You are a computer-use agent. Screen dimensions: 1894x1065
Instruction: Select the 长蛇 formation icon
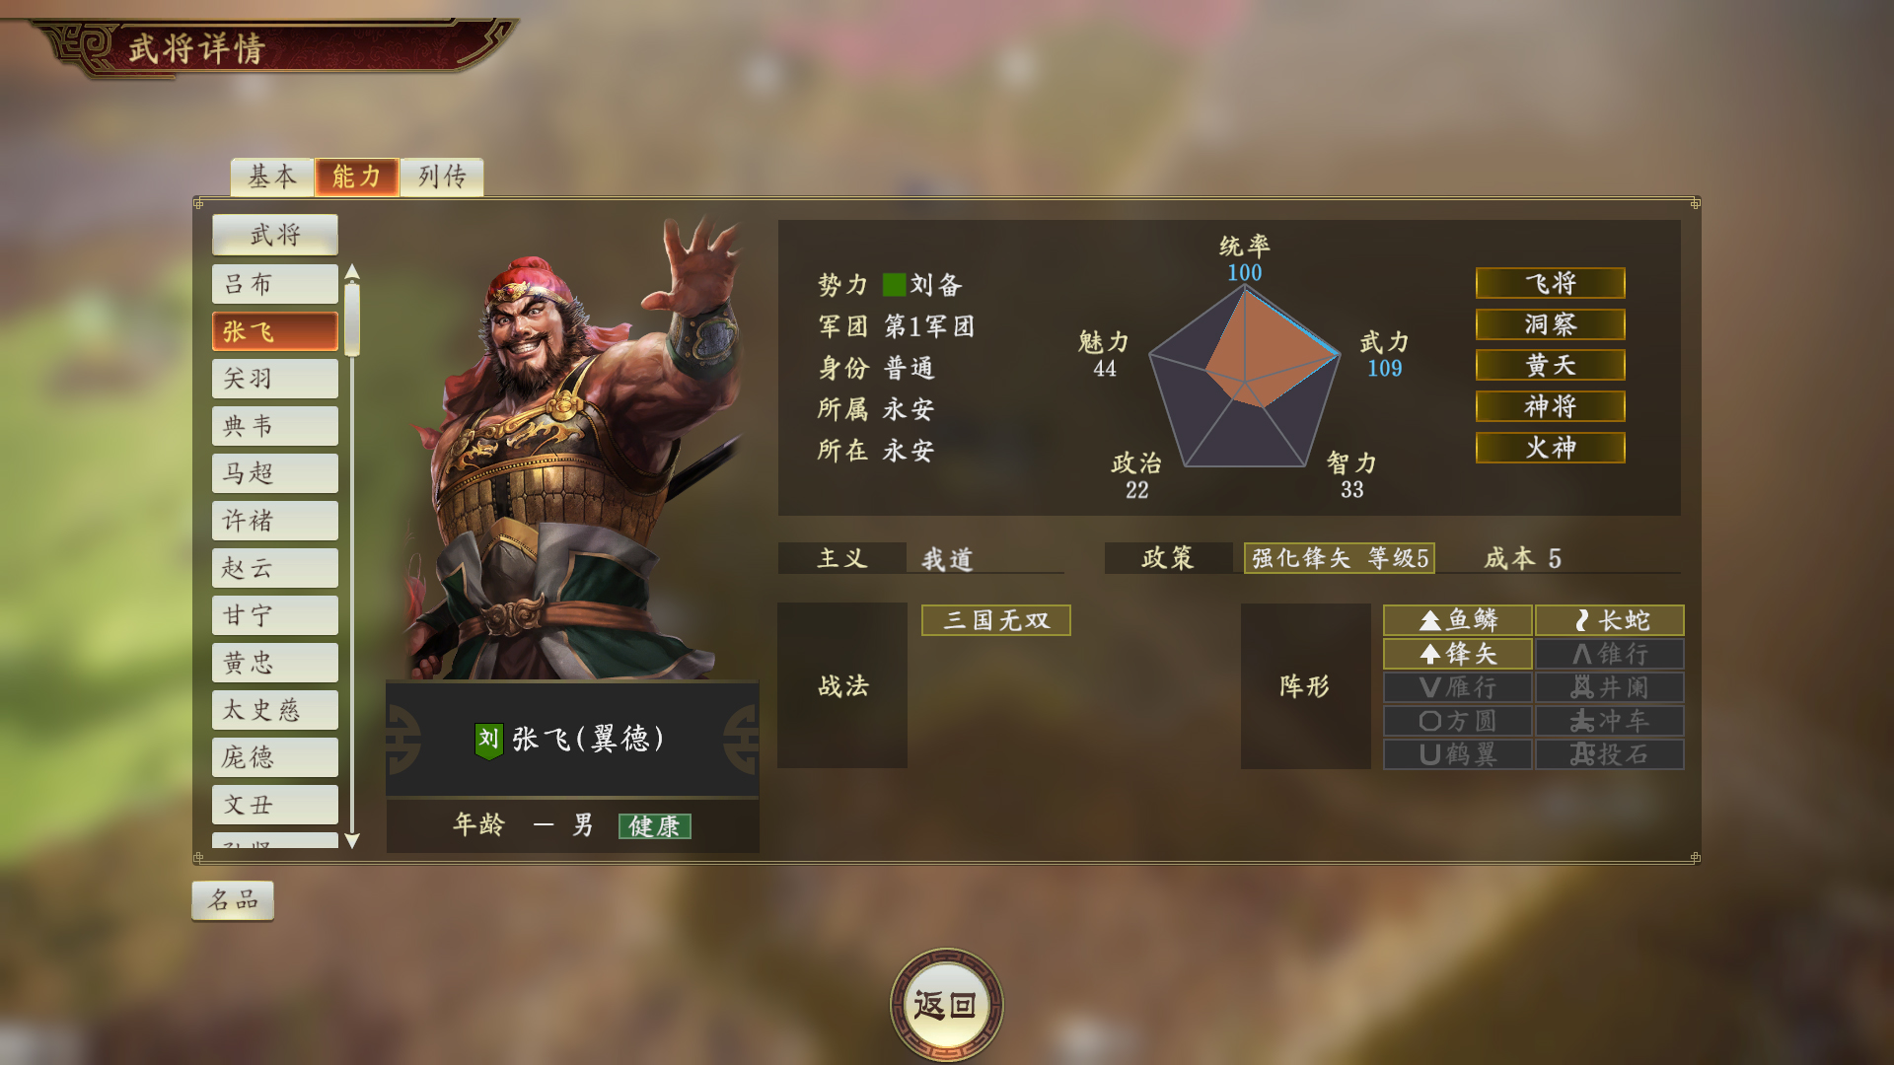tap(1609, 620)
